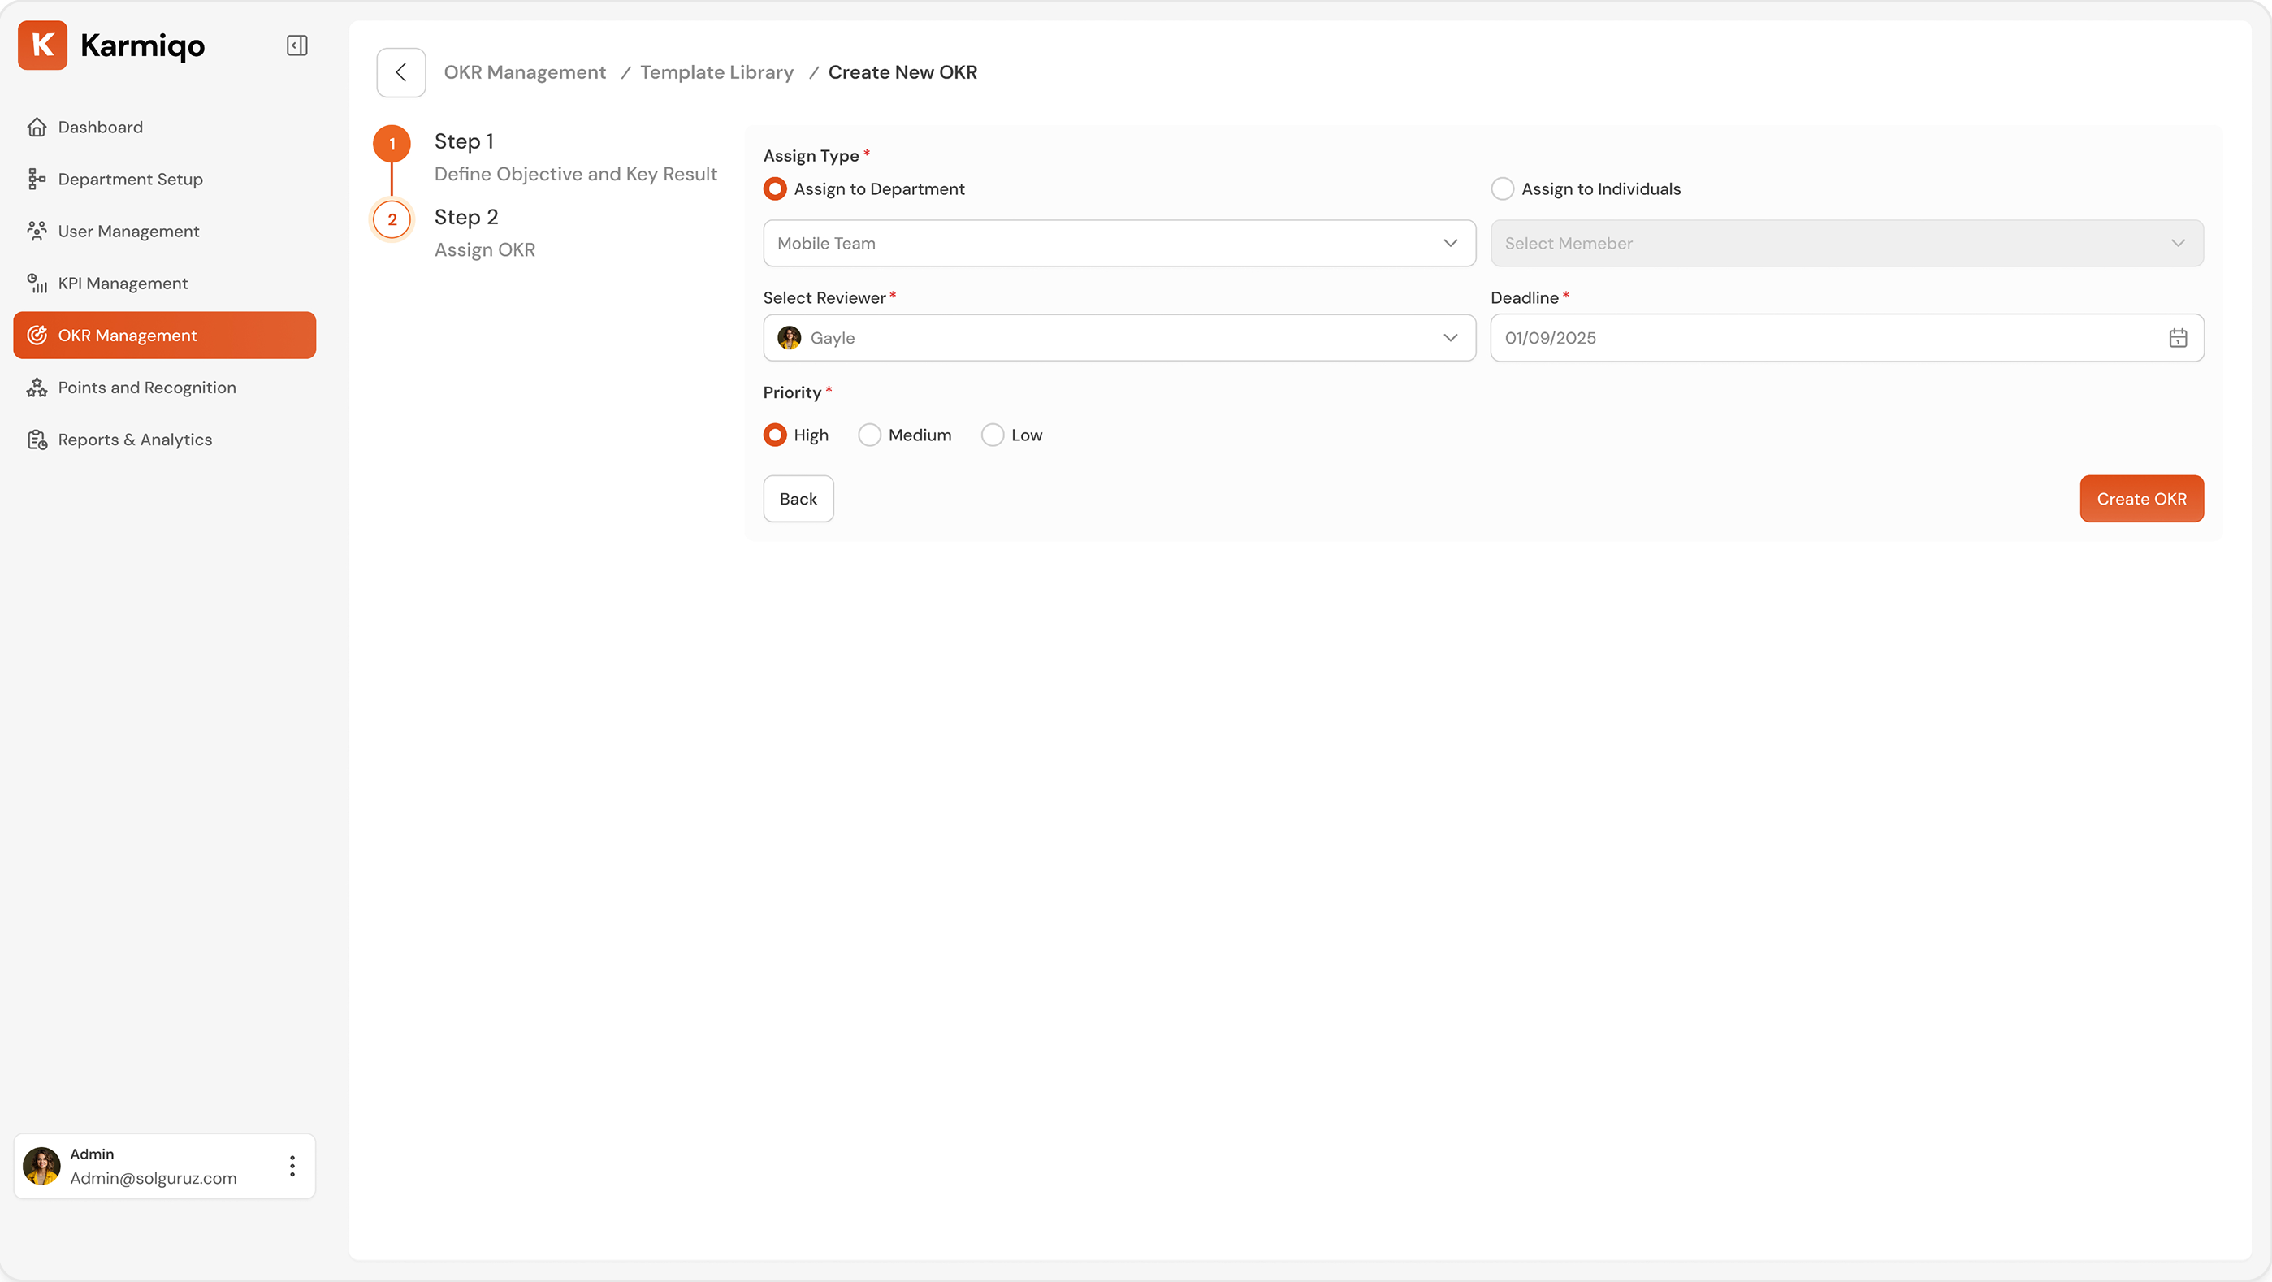The width and height of the screenshot is (2272, 1282).
Task: Click the Deadline label
Action: coord(1524,298)
